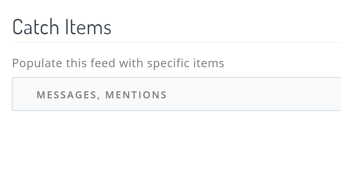Viewport: 341px width, 175px height.
Task: Click the divider line below Catch Items
Action: pos(175,42)
